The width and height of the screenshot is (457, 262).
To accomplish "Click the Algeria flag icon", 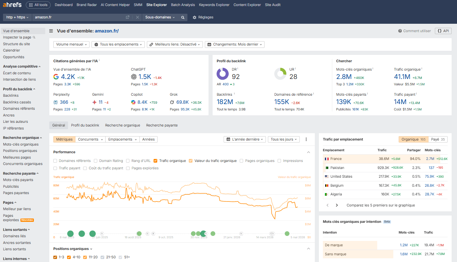I will pyautogui.click(x=327, y=194).
